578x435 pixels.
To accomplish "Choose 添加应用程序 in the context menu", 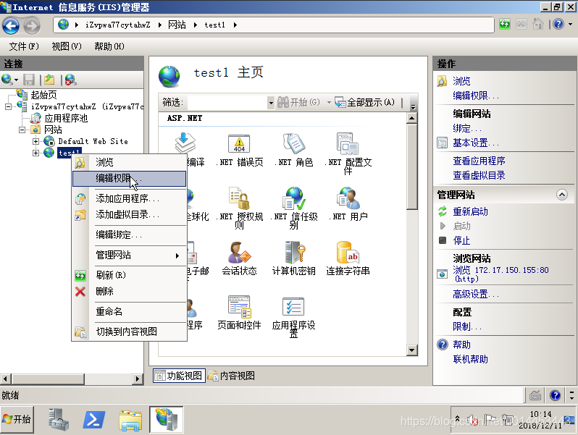I will coord(129,198).
